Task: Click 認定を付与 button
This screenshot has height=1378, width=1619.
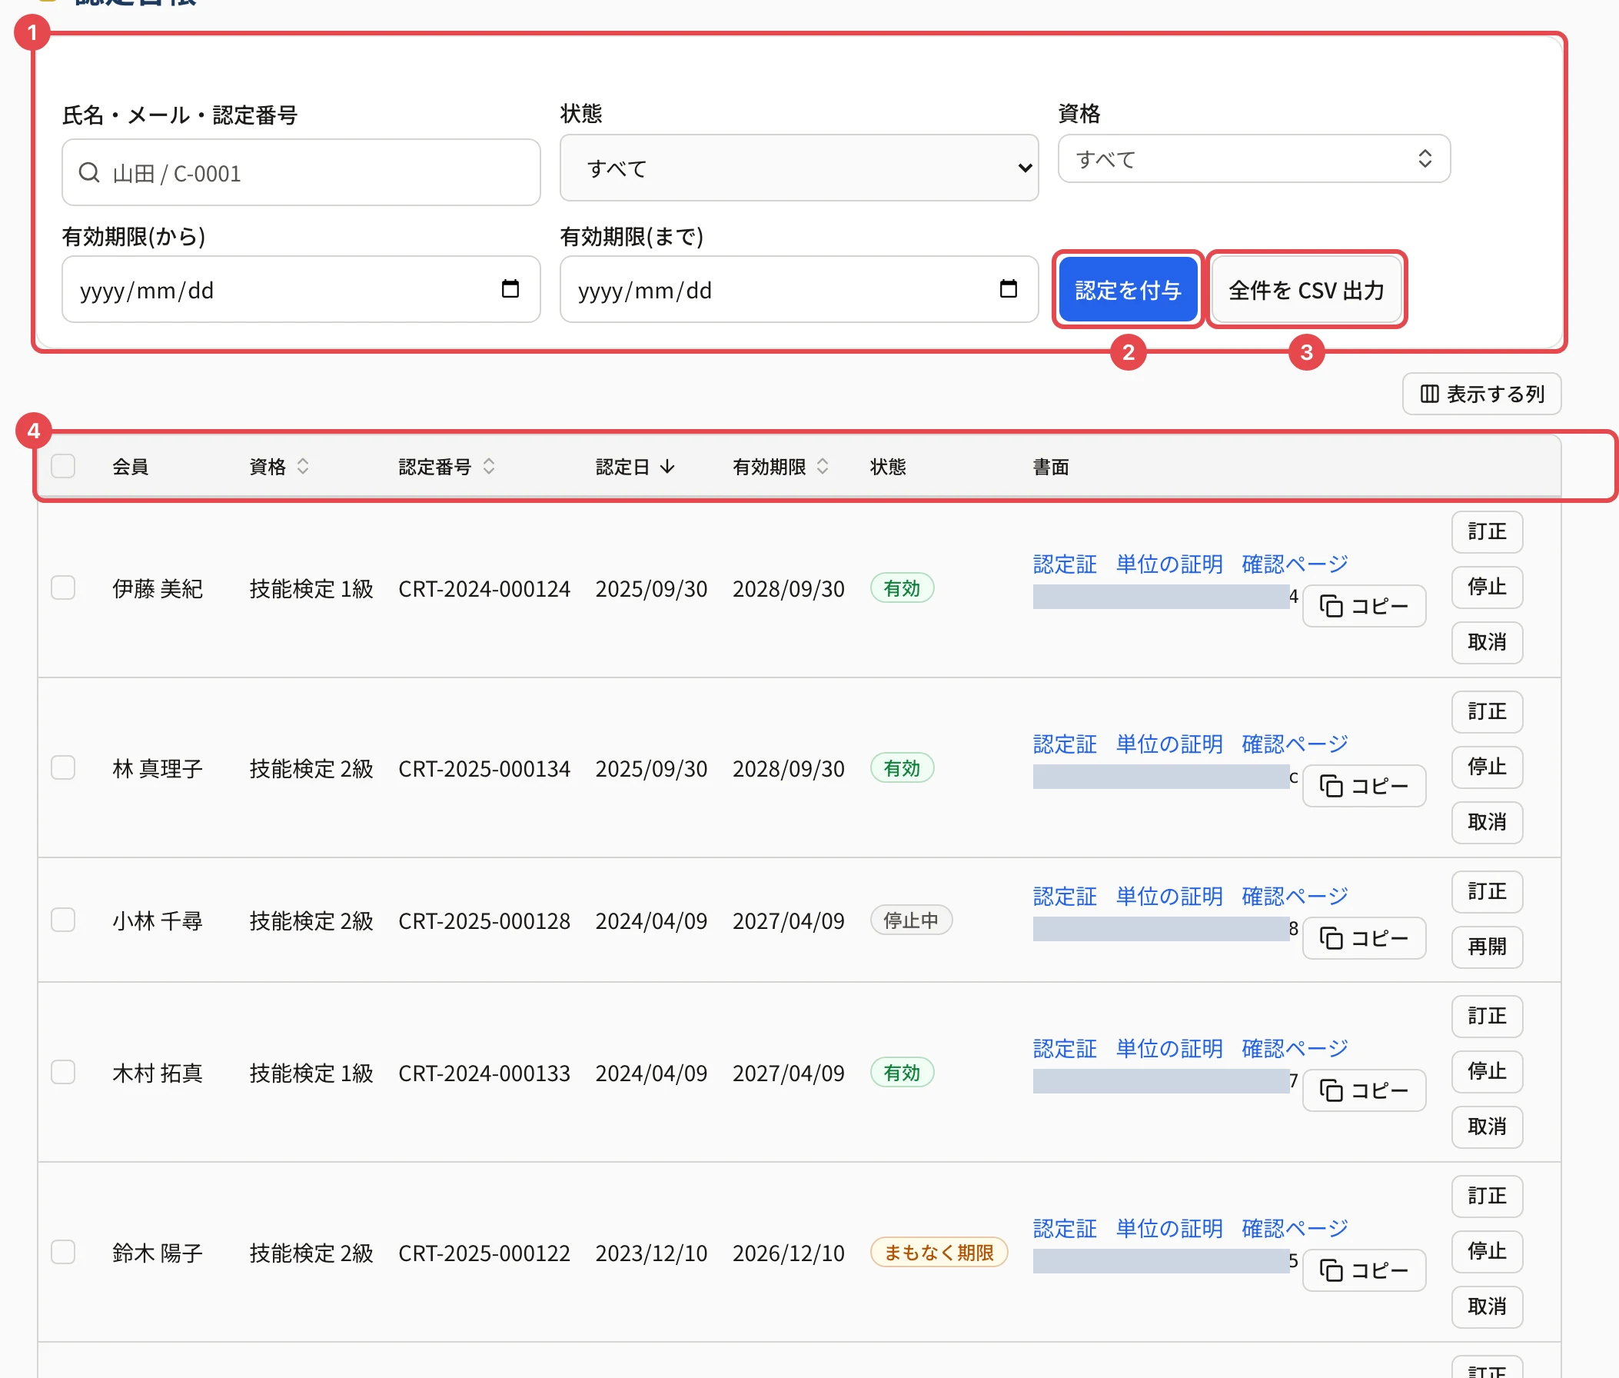Action: click(1128, 290)
